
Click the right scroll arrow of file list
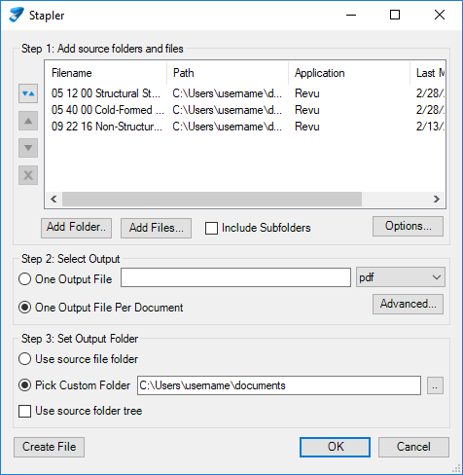coord(437,199)
